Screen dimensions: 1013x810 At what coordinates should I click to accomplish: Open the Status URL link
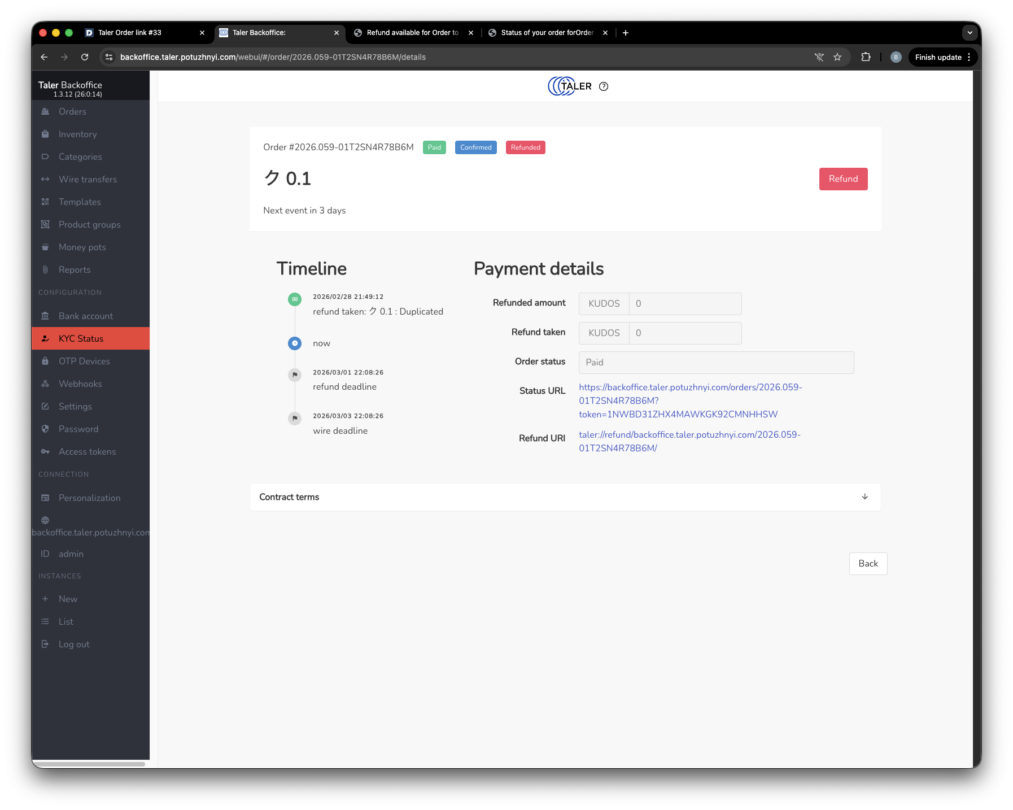[x=690, y=401]
